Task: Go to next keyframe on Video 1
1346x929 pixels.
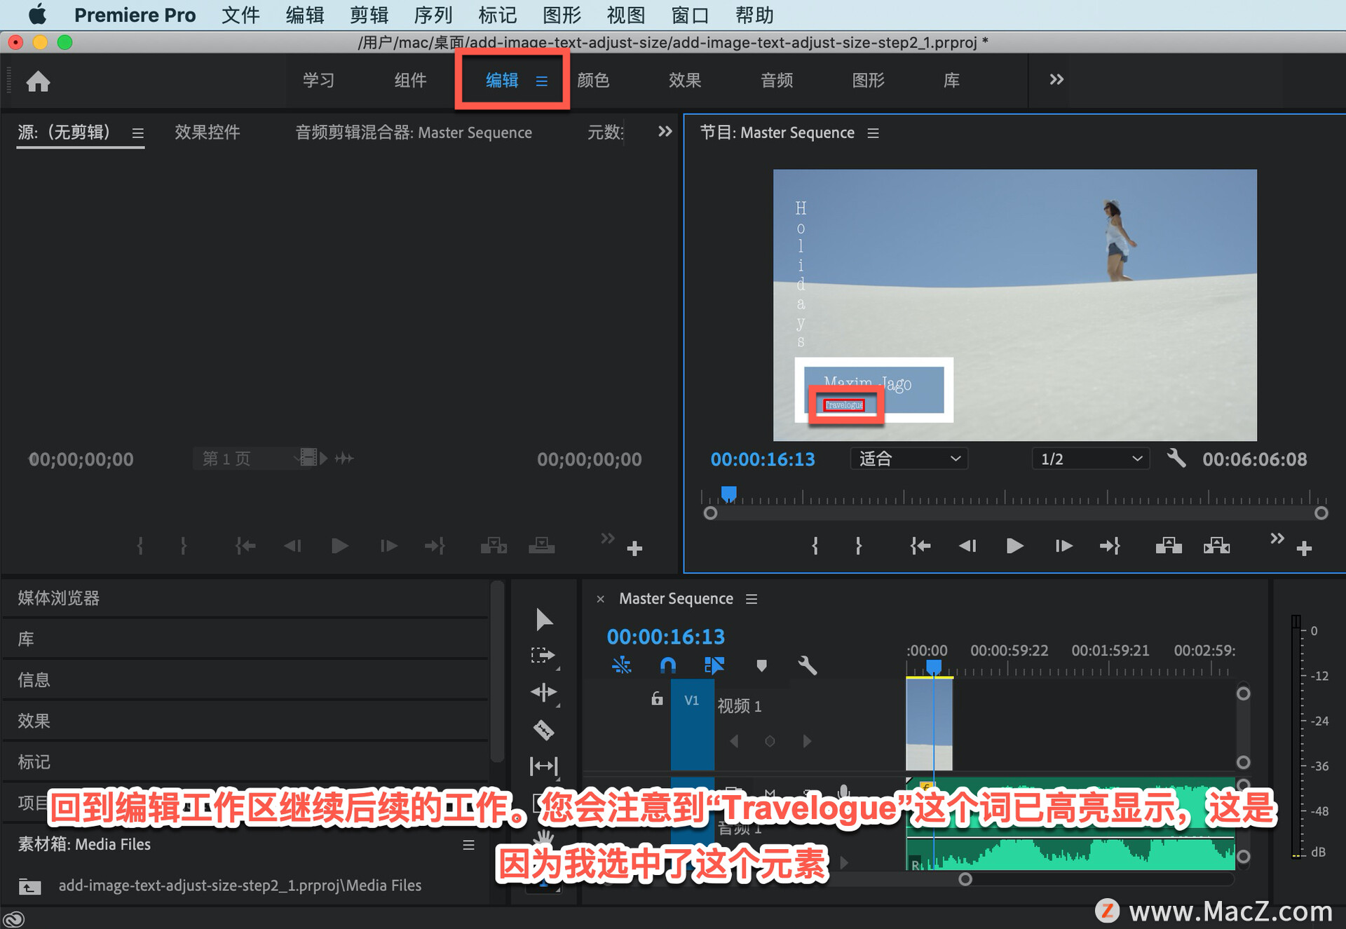Action: [x=807, y=741]
